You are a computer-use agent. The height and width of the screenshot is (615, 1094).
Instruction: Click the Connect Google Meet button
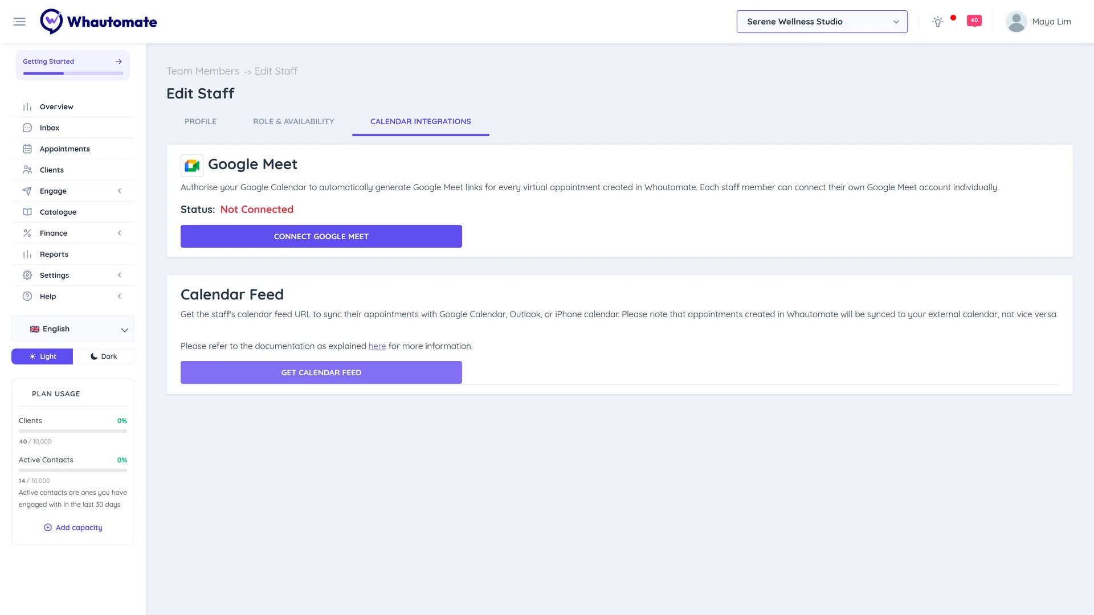pyautogui.click(x=321, y=236)
